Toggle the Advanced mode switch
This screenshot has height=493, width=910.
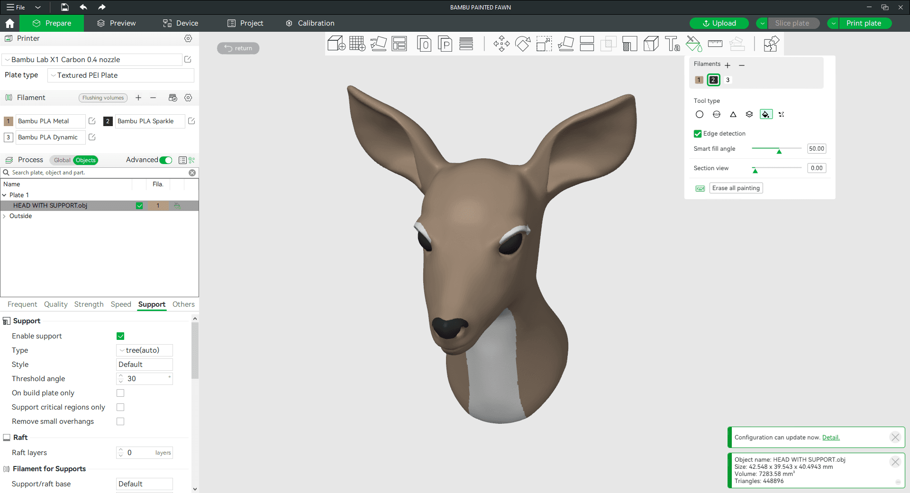[x=166, y=160]
